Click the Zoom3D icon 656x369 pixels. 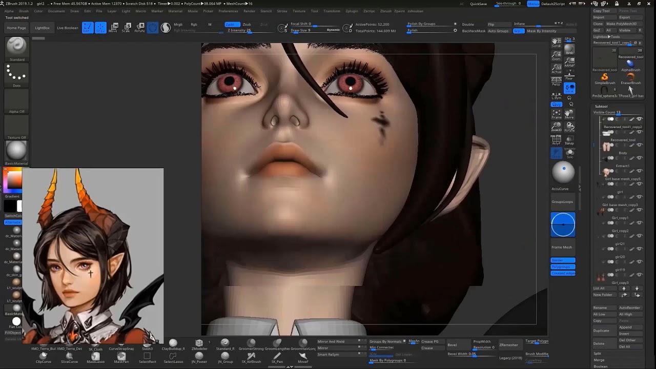pos(556,127)
